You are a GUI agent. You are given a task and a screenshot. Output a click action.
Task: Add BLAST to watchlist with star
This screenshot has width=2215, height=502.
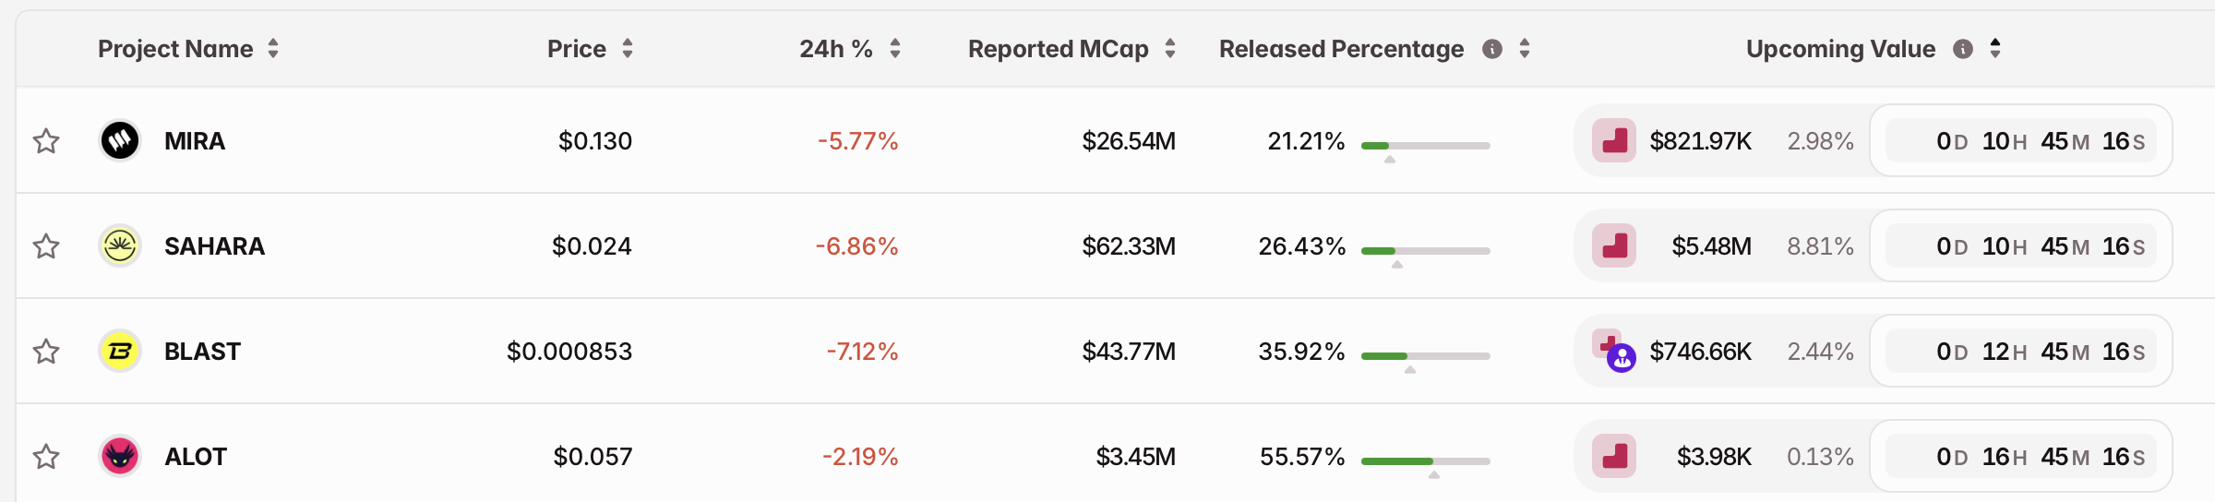click(46, 352)
